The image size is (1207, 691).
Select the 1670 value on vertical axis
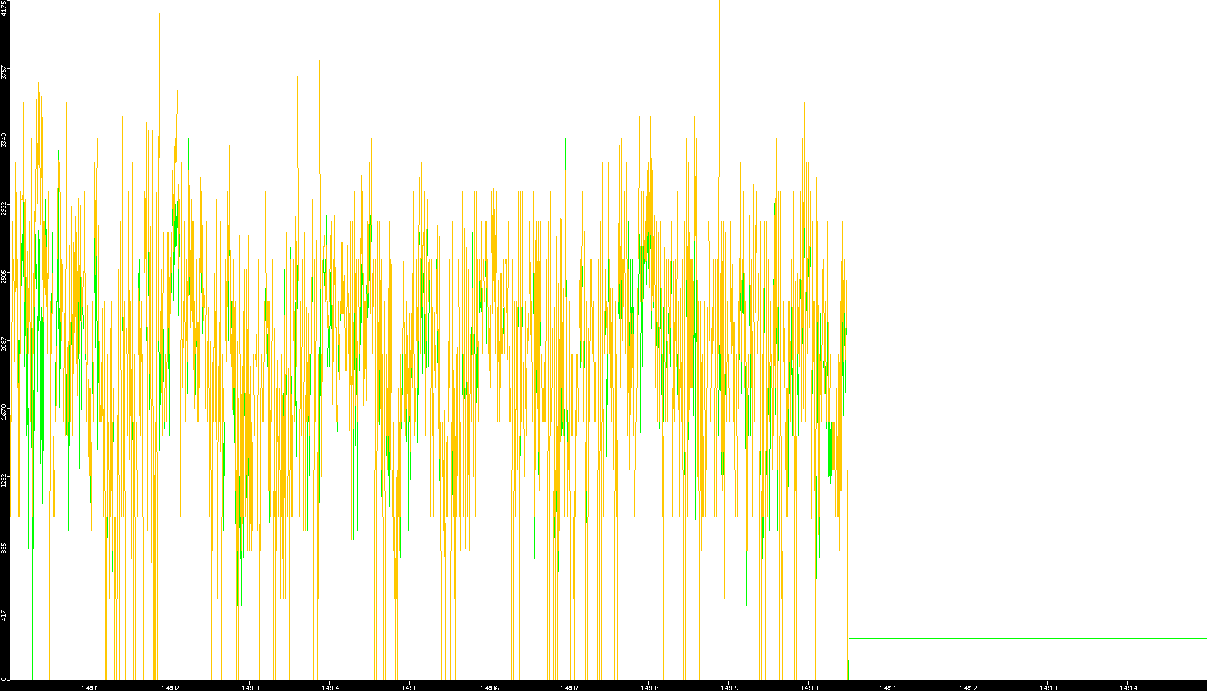(5, 412)
